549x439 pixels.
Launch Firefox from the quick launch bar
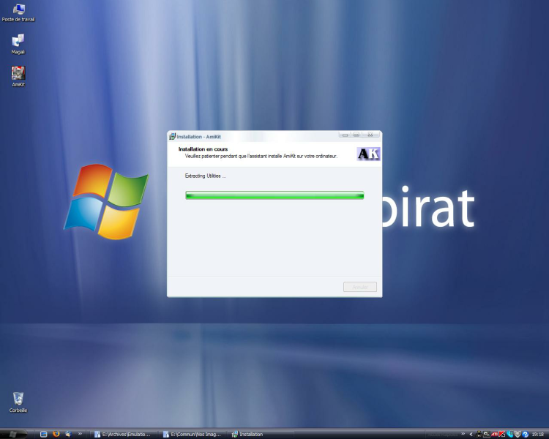56,434
